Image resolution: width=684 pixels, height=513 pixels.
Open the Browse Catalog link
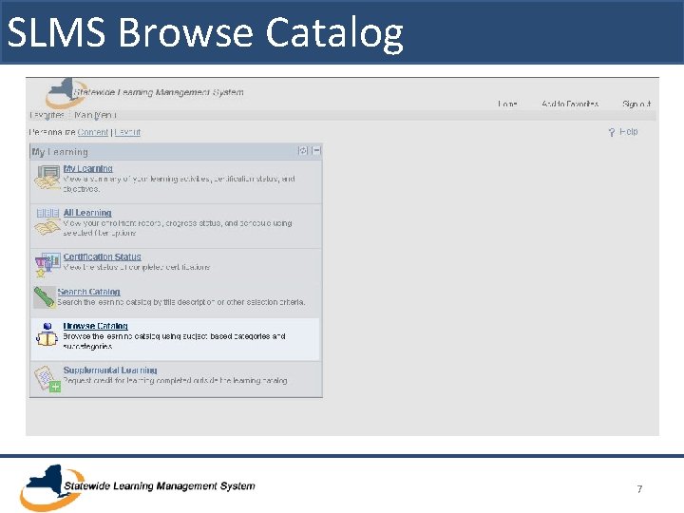tap(96, 326)
